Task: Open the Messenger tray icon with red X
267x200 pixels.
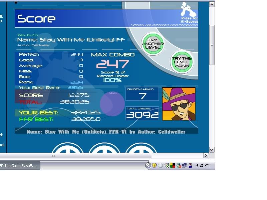Action: [x=179, y=165]
